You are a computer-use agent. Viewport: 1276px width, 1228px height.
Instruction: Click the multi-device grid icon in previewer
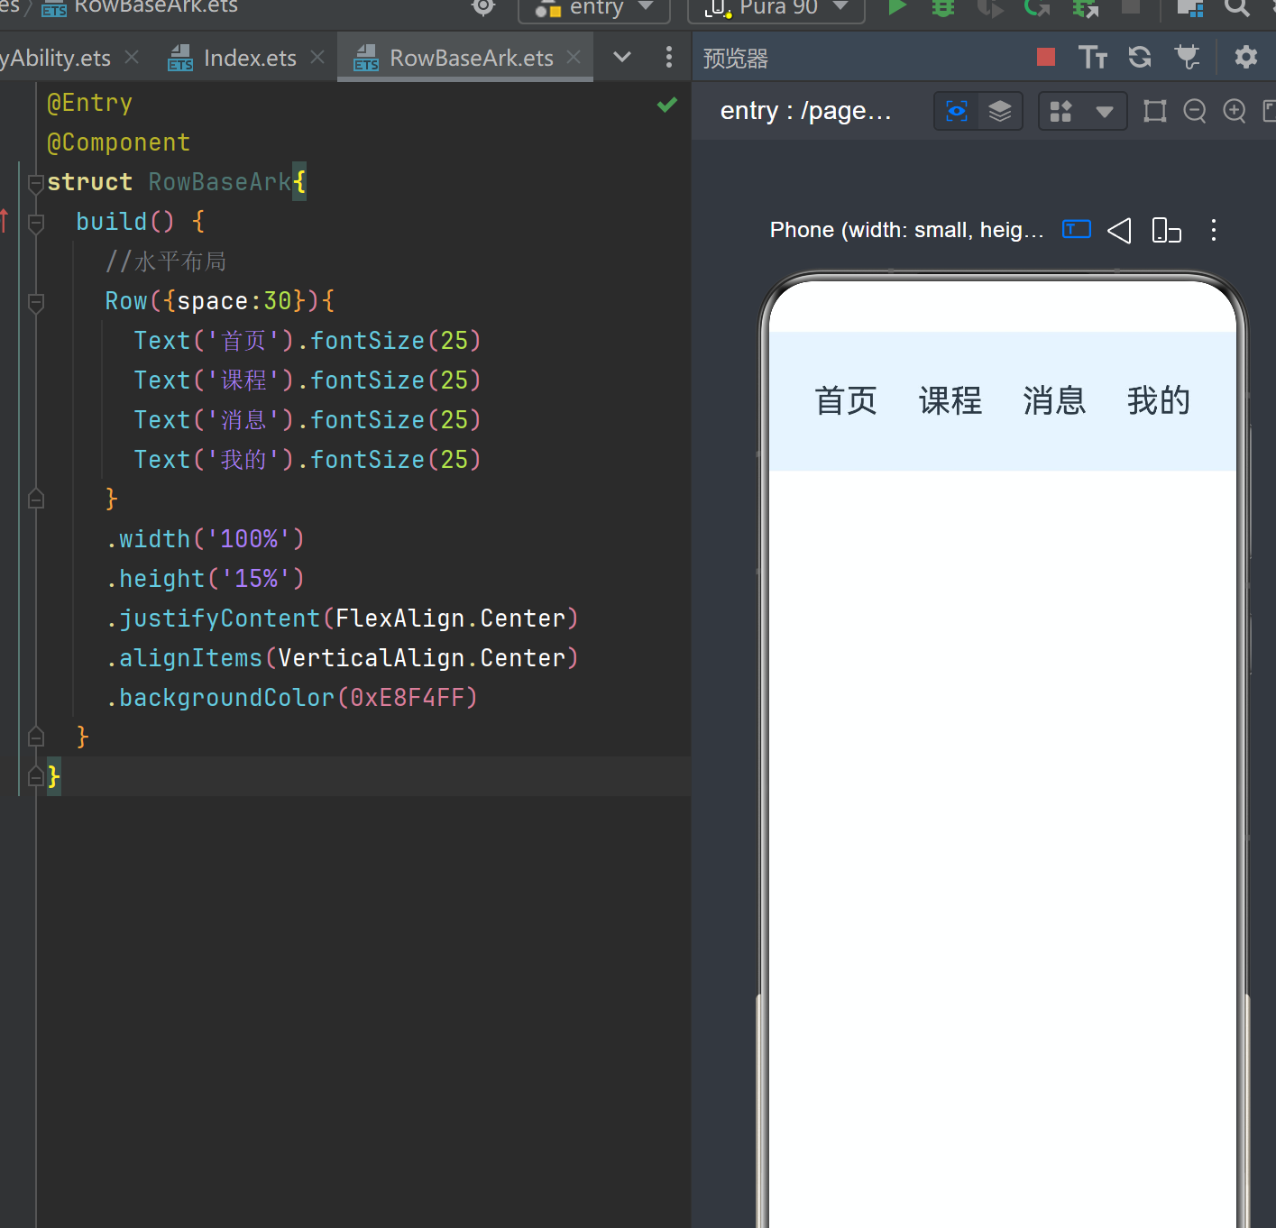coord(1061,111)
